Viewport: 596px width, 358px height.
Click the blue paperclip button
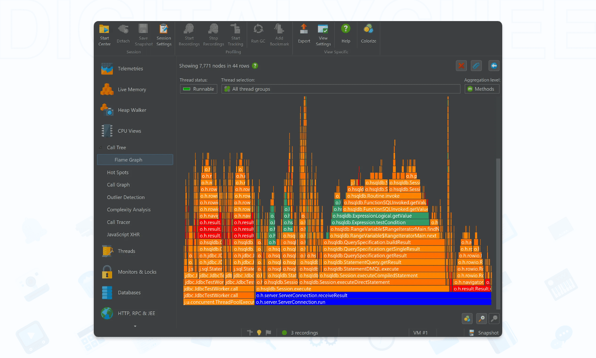coord(476,66)
